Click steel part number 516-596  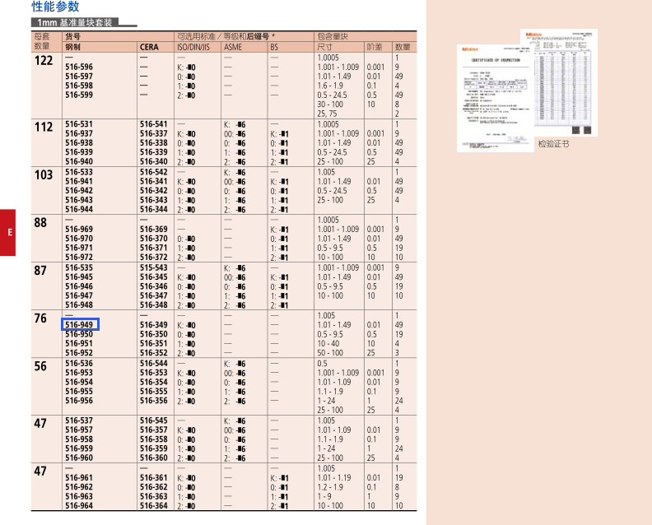[79, 67]
